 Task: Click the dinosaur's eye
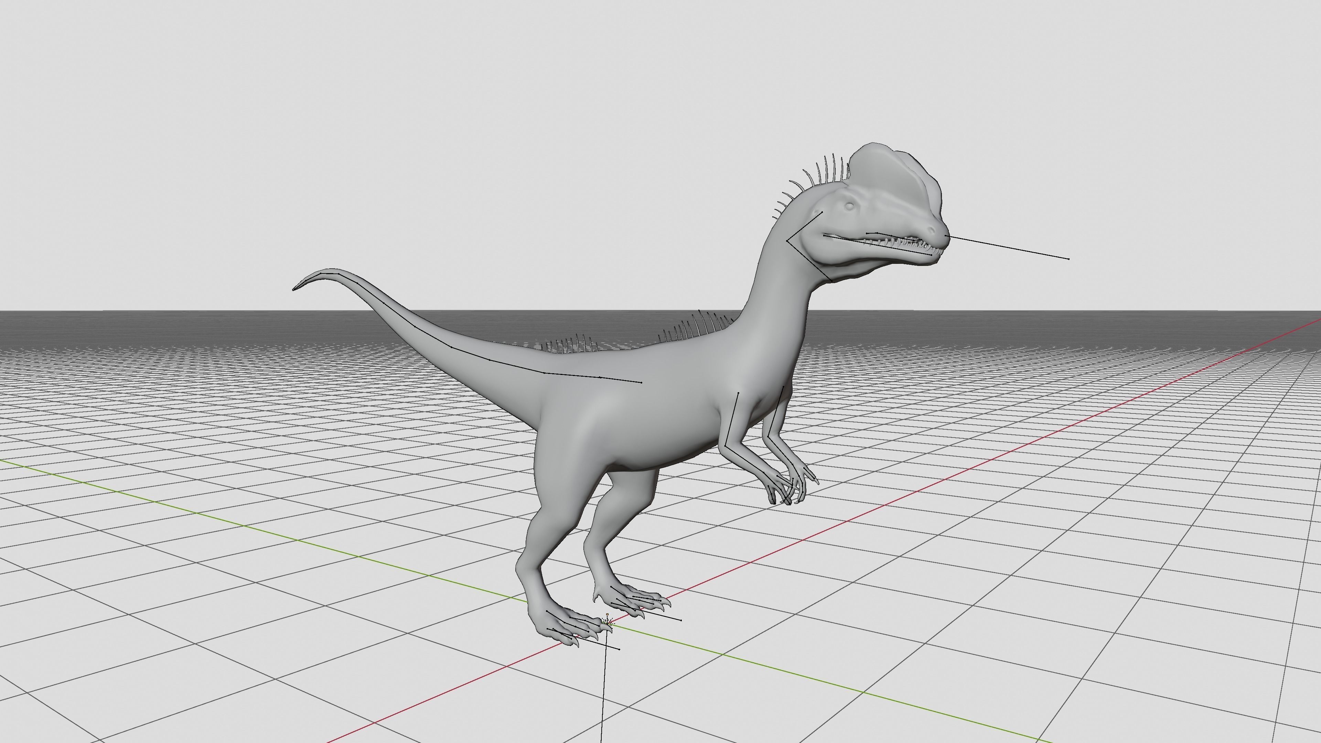pos(850,206)
